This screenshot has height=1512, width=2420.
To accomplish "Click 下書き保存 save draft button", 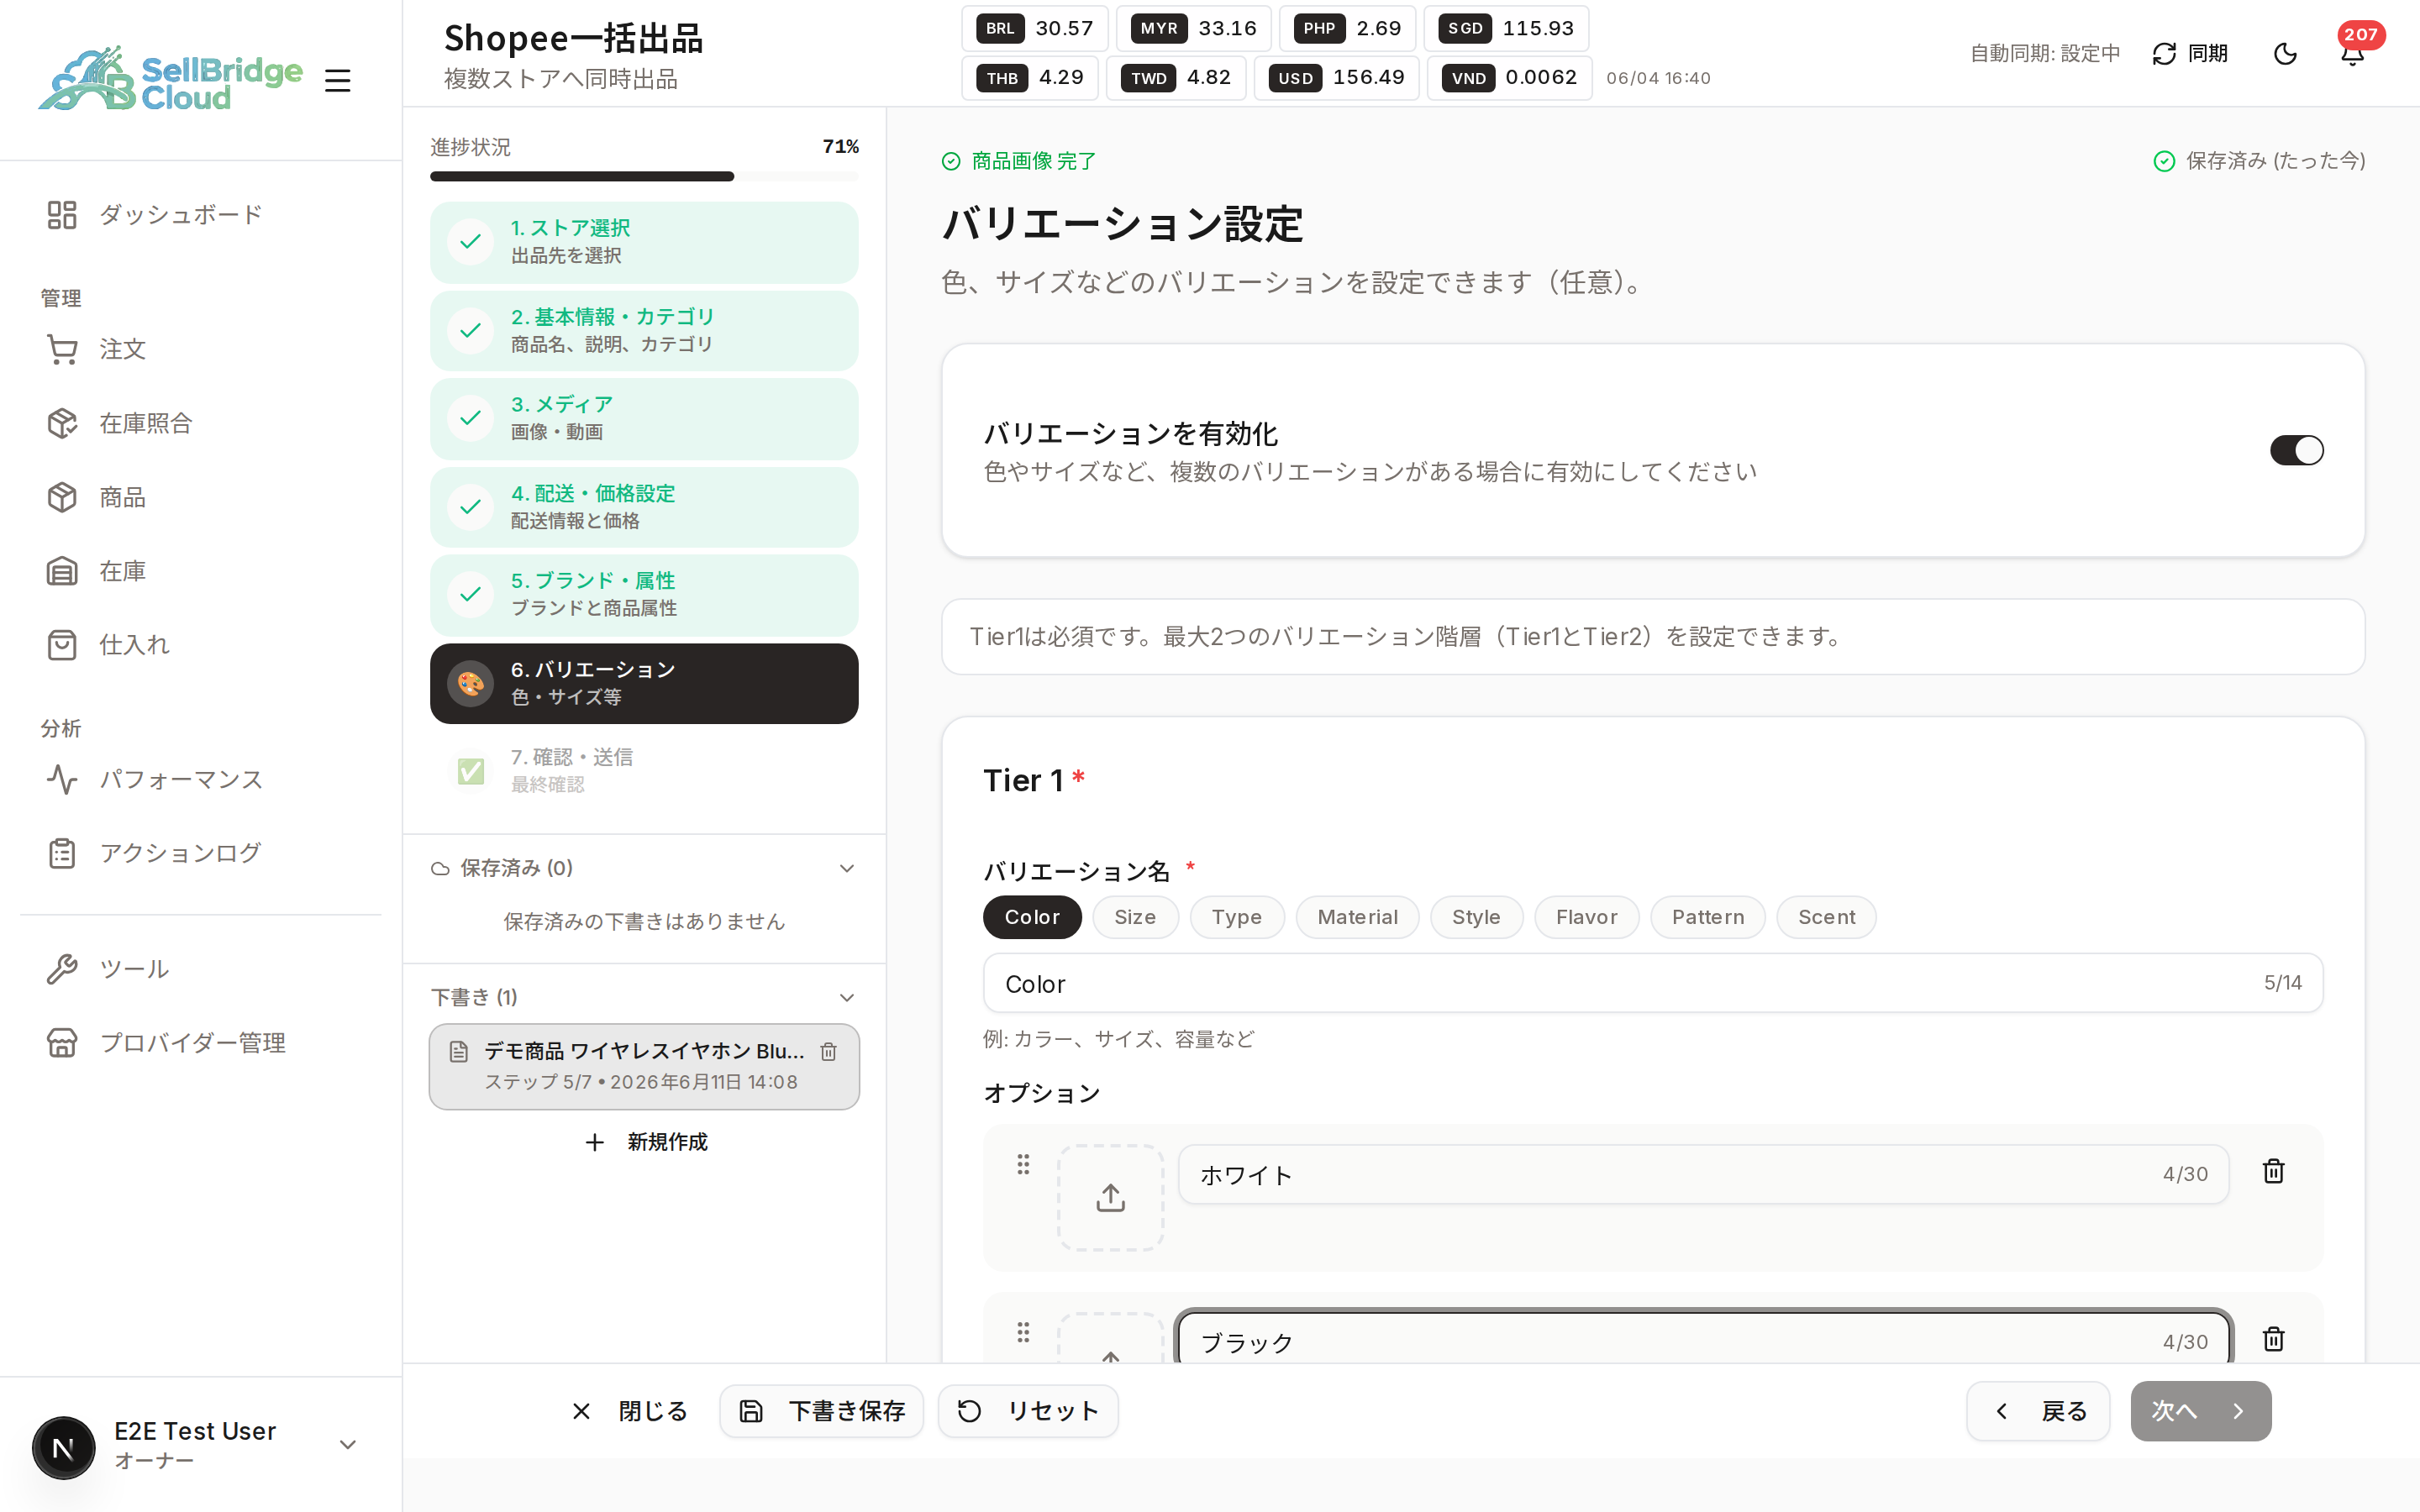I will (x=822, y=1410).
